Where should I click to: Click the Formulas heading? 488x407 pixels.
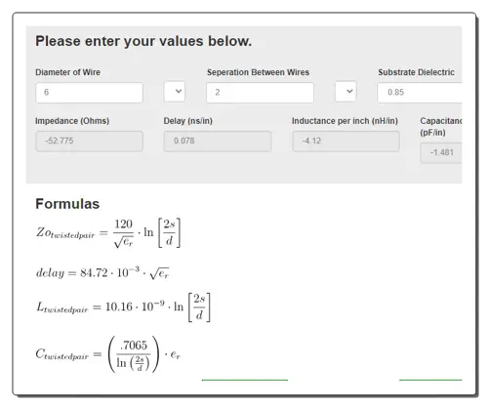coord(67,204)
